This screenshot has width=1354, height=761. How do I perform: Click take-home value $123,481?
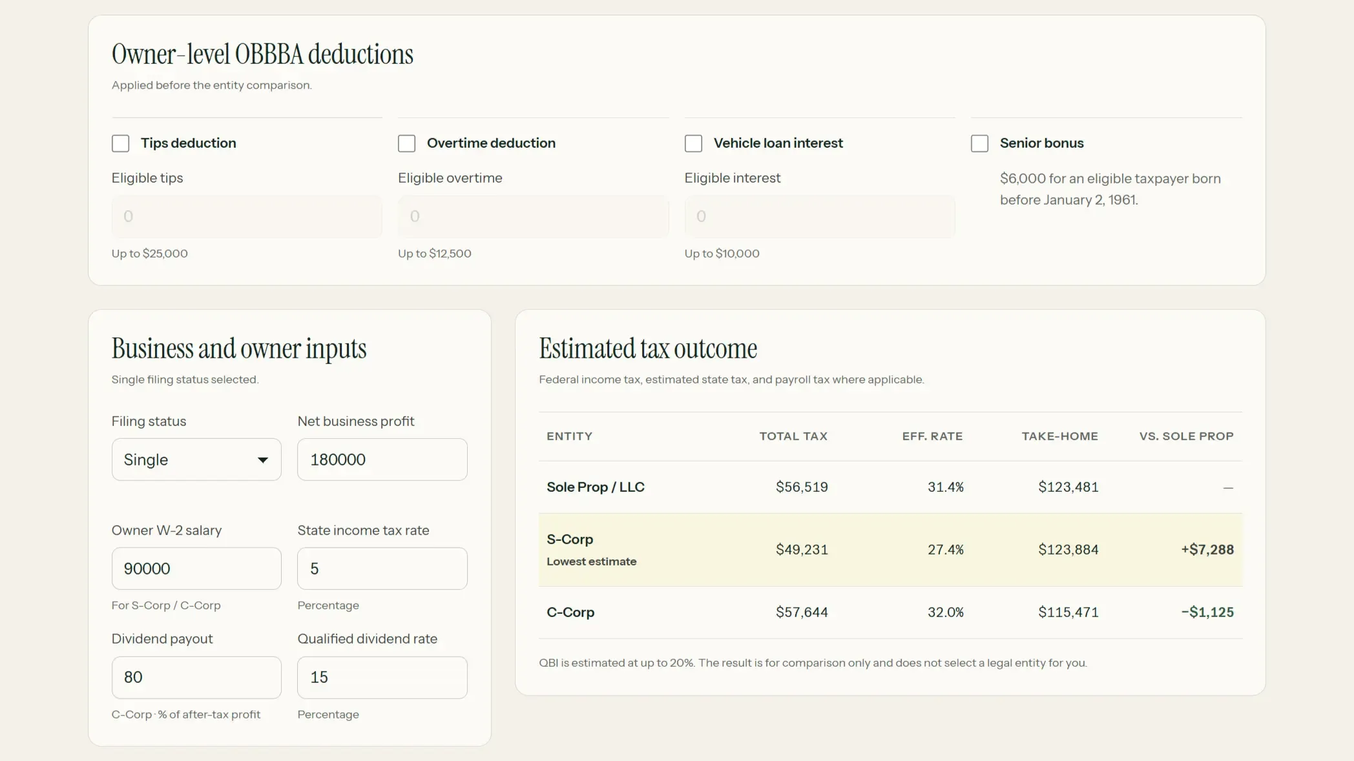(1068, 487)
